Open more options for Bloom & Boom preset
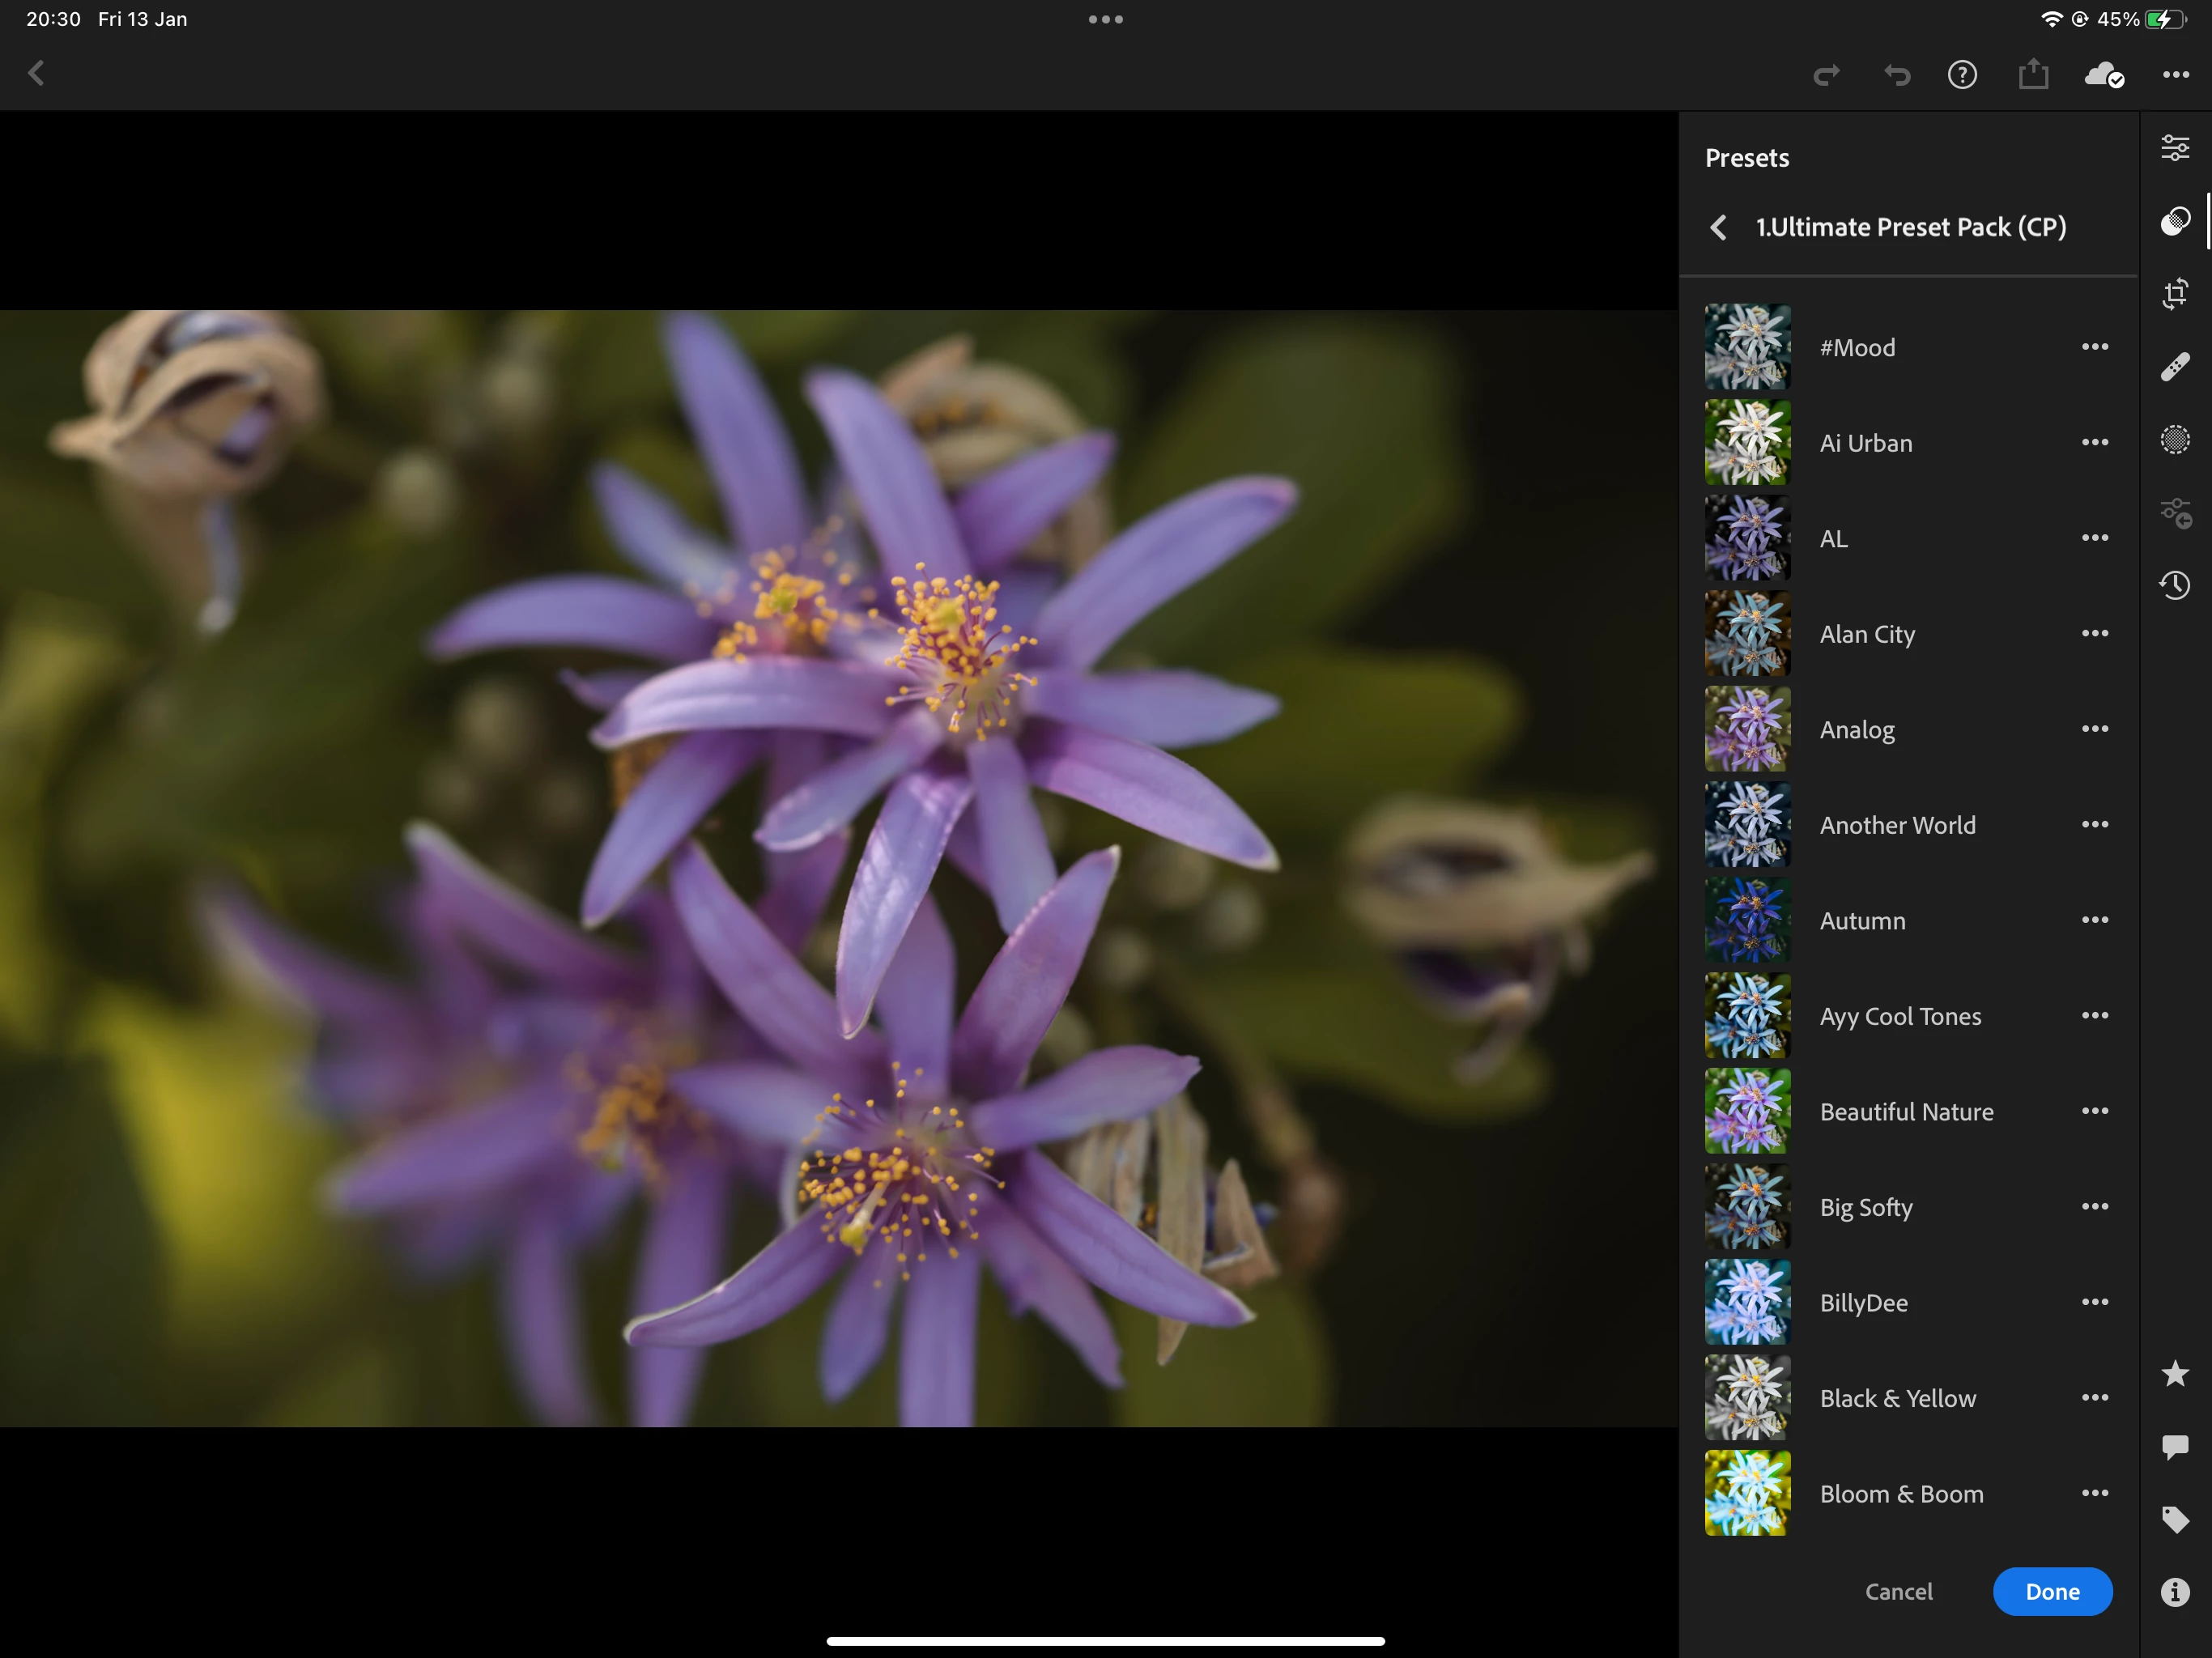 click(2094, 1493)
